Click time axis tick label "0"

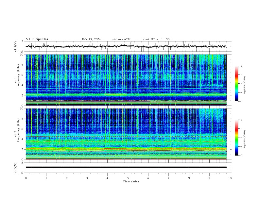coord(26,178)
